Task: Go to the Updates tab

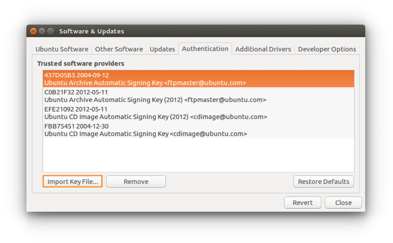Action: tap(162, 49)
